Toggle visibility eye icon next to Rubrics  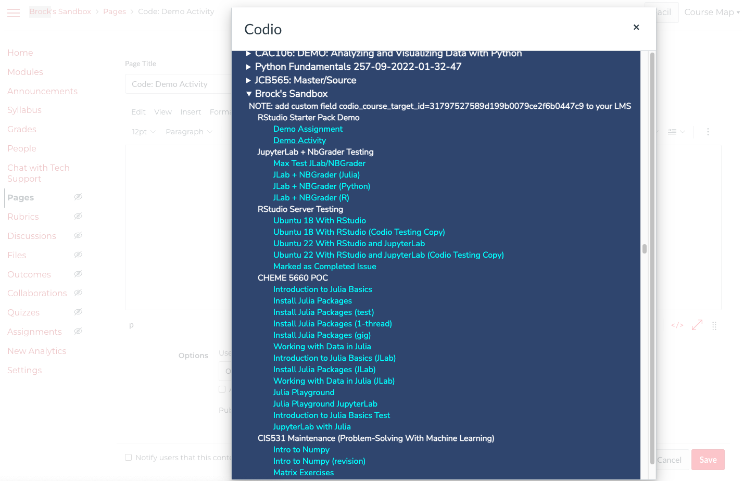coord(78,216)
